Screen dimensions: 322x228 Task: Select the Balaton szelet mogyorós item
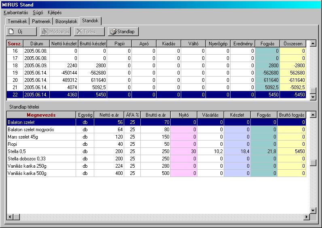point(156,130)
